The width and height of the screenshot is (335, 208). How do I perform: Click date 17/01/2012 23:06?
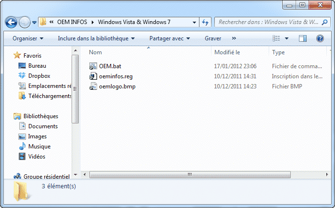pyautogui.click(x=235, y=66)
